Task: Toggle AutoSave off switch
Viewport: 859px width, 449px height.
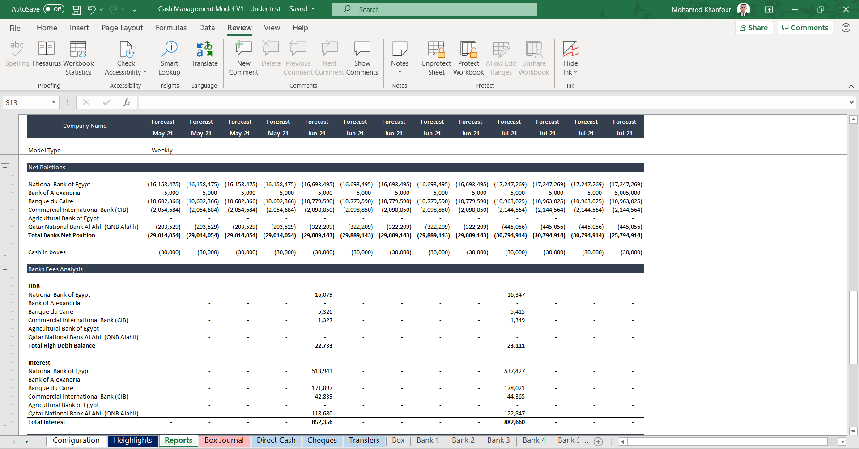Action: click(x=54, y=9)
